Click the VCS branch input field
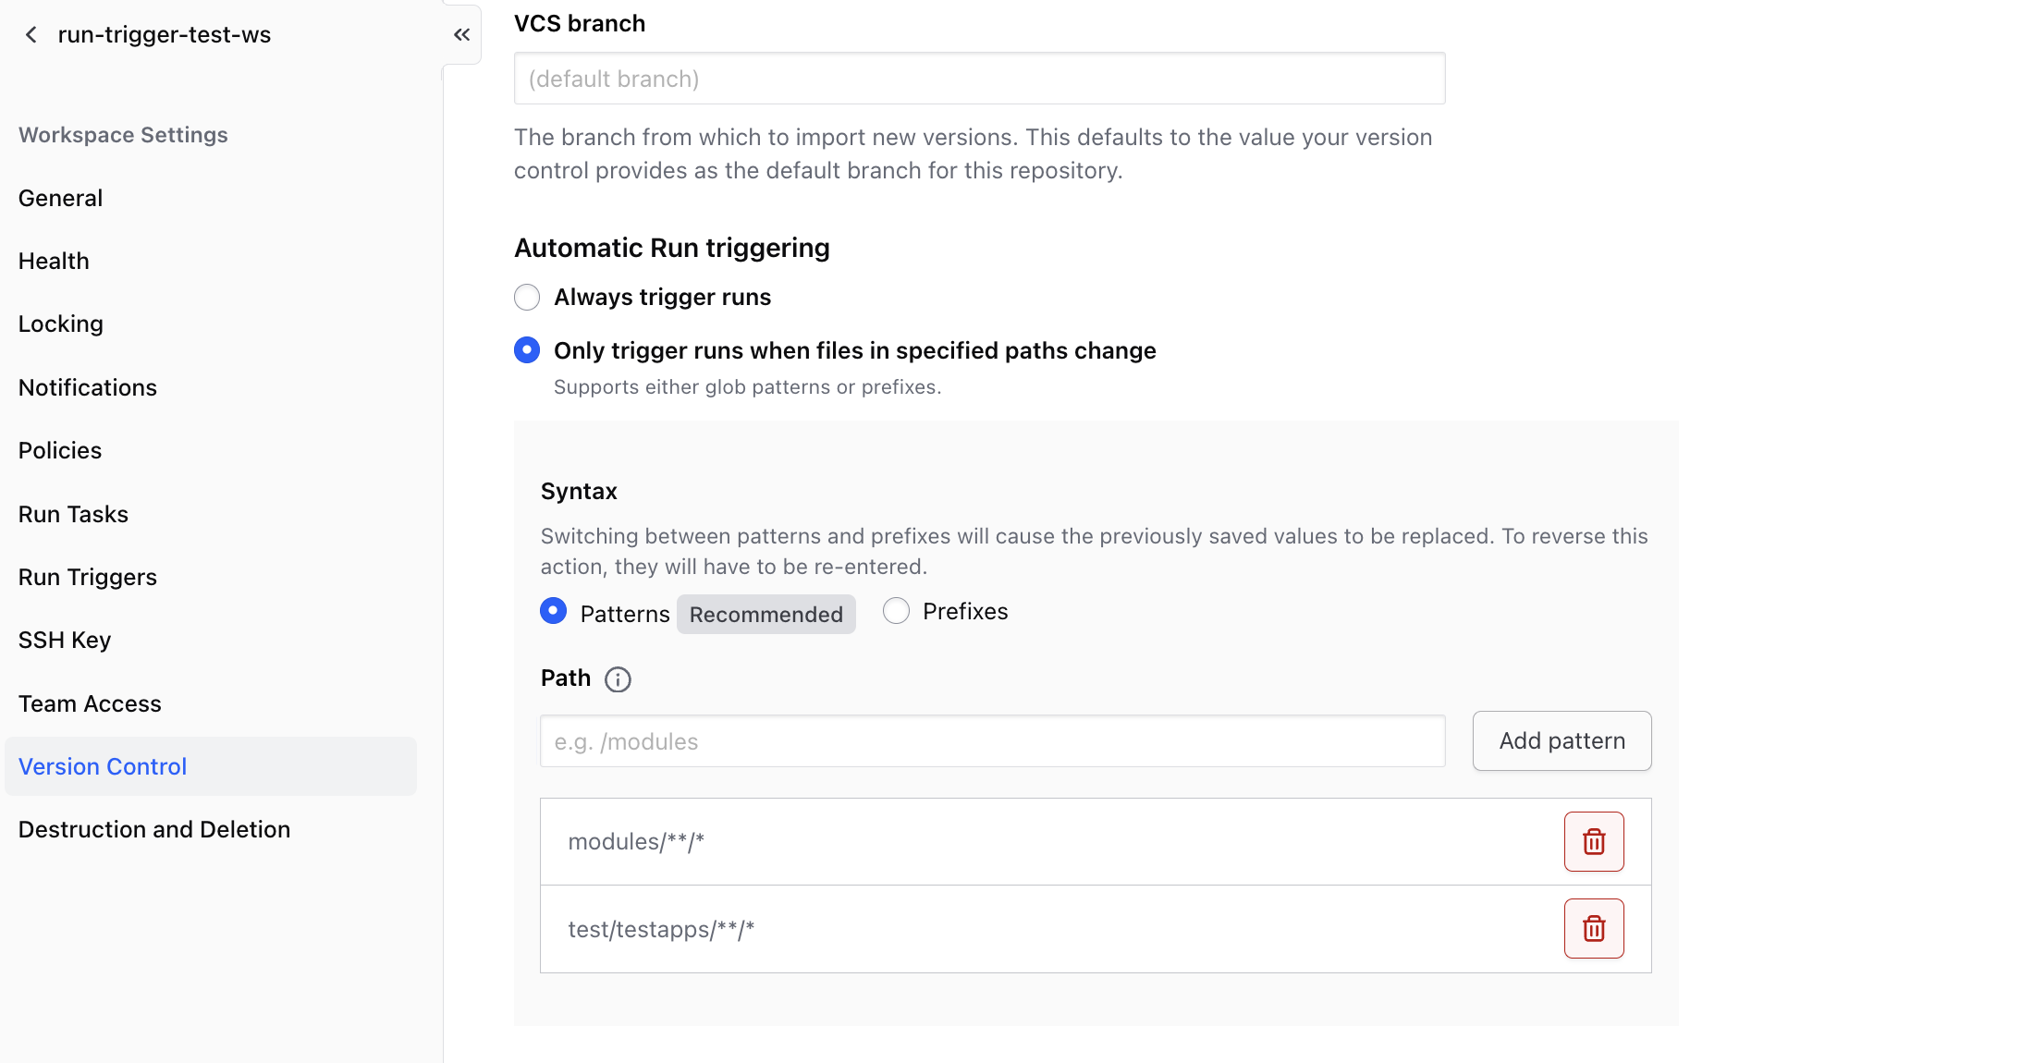2021x1063 pixels. 979,79
